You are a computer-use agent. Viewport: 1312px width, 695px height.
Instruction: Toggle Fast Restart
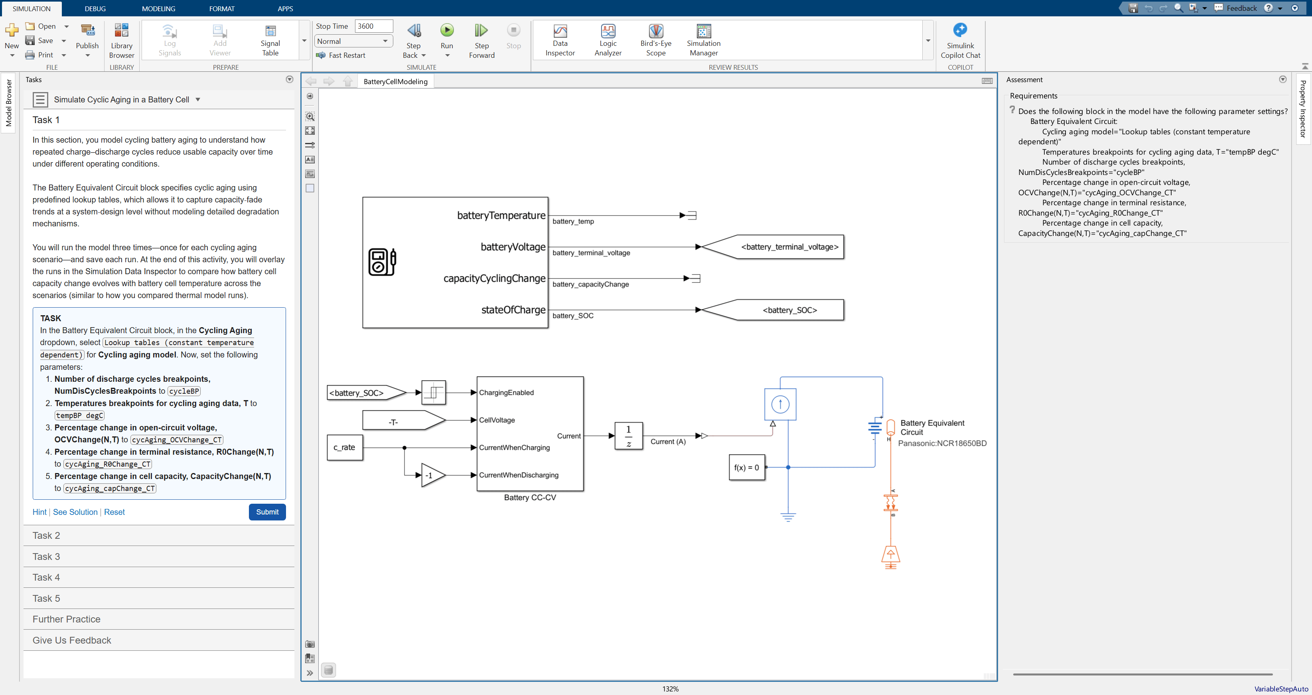click(x=340, y=55)
